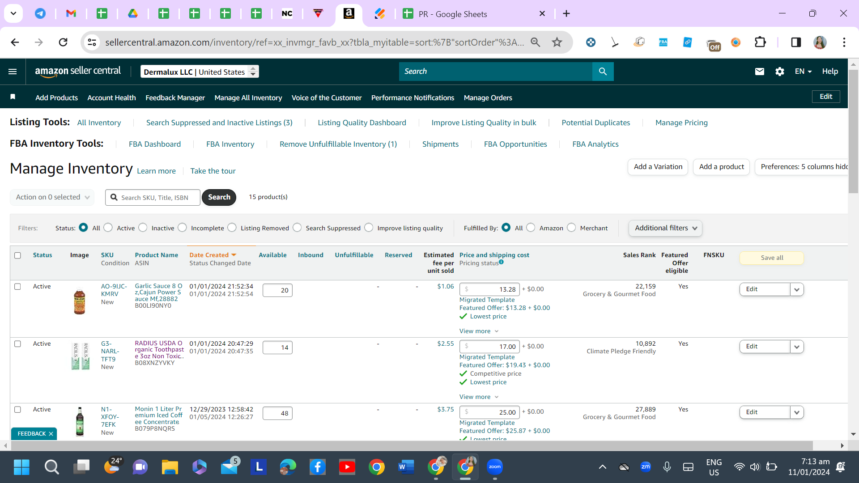Open Chrome's three-dot menu
Image resolution: width=859 pixels, height=483 pixels.
tap(844, 42)
